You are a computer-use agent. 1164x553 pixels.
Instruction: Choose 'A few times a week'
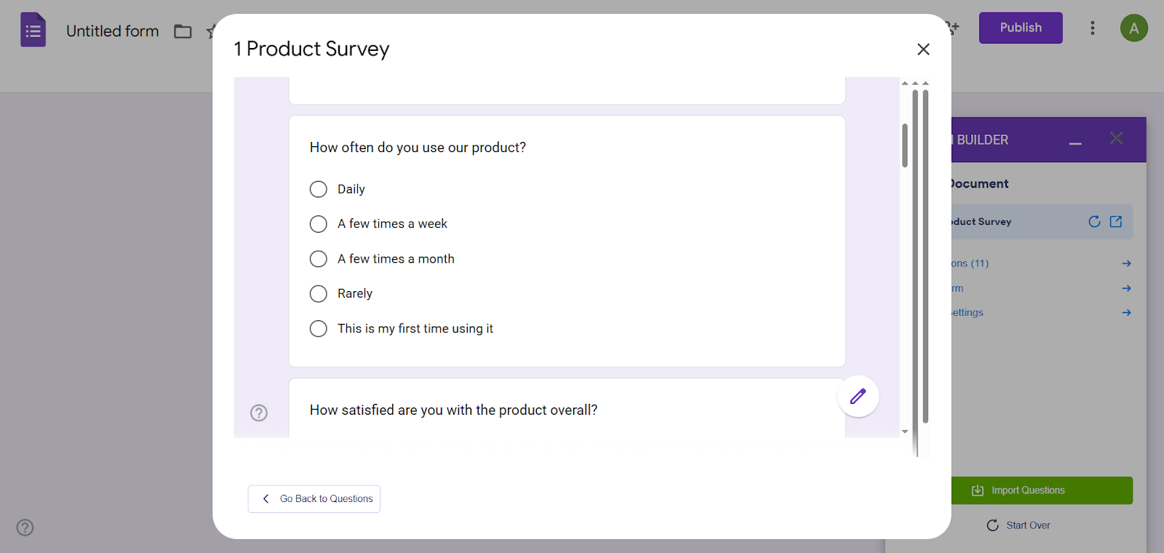click(318, 223)
